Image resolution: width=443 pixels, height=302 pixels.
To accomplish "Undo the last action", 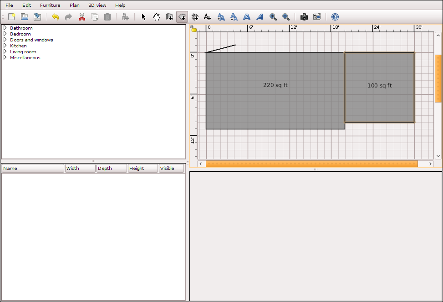I will 56,17.
